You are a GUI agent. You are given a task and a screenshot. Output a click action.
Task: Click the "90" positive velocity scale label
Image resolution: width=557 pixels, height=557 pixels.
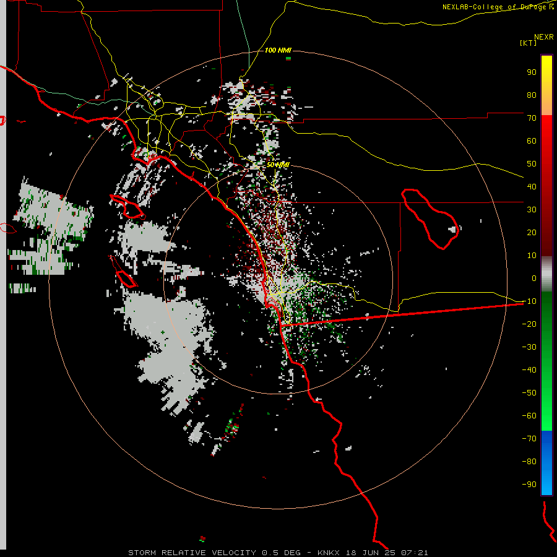point(532,72)
